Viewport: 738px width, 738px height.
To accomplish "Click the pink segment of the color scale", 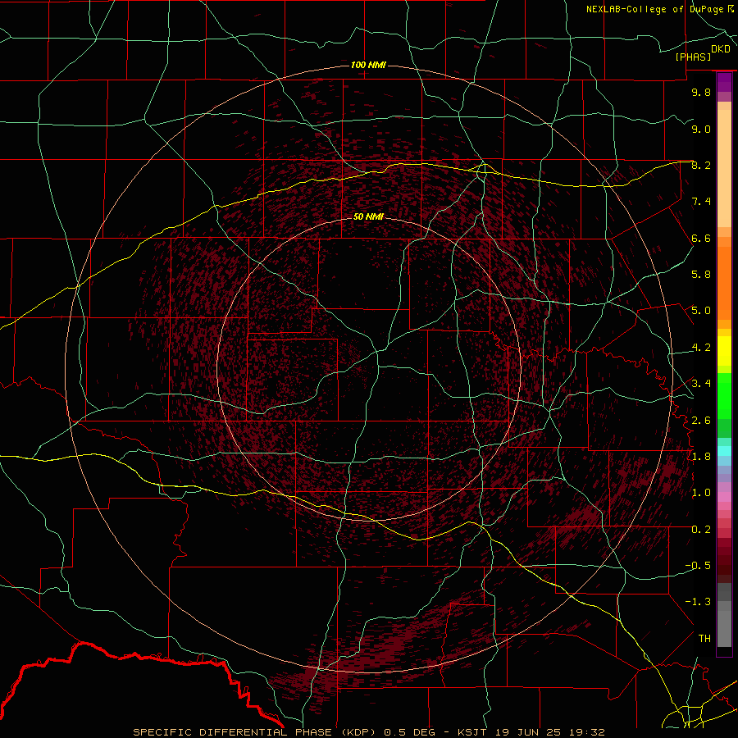I will (x=724, y=497).
